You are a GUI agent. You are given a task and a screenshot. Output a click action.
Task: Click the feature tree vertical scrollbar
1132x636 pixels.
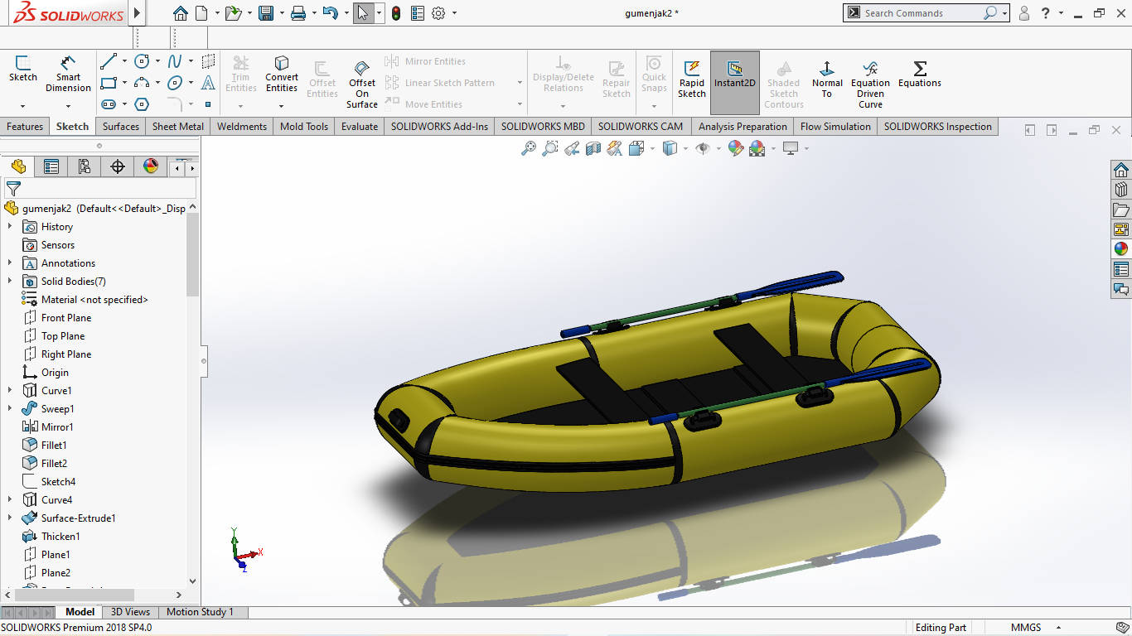[x=193, y=254]
